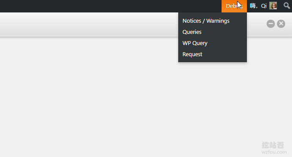Click the user avatar thumbnail
Image resolution: width=292 pixels, height=157 pixels.
tap(273, 6)
